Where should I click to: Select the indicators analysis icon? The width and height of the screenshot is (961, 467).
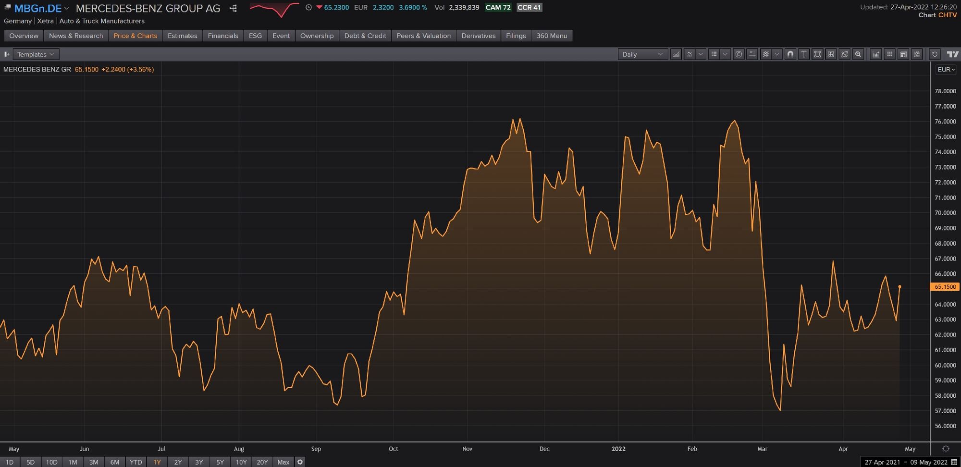point(690,54)
